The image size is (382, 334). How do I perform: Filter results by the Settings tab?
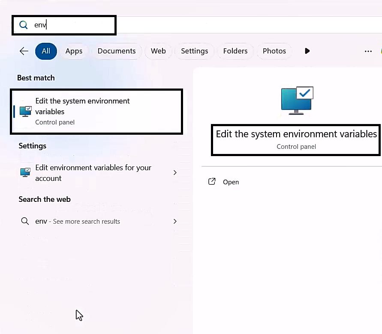[x=194, y=51]
